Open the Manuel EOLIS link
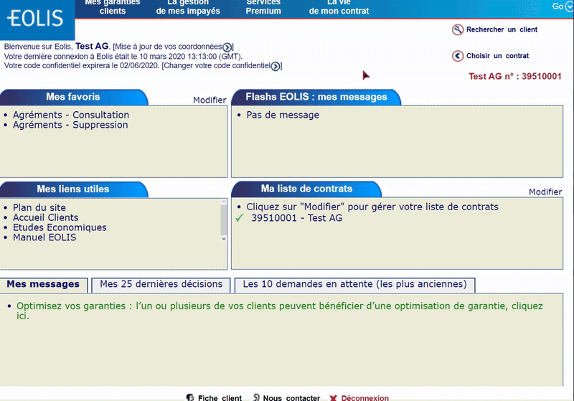Screen dimensions: 574x401 [44, 237]
